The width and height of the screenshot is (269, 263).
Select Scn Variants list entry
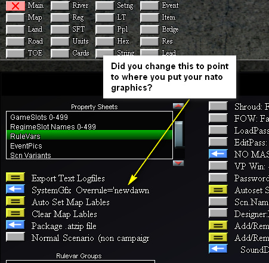click(x=89, y=155)
